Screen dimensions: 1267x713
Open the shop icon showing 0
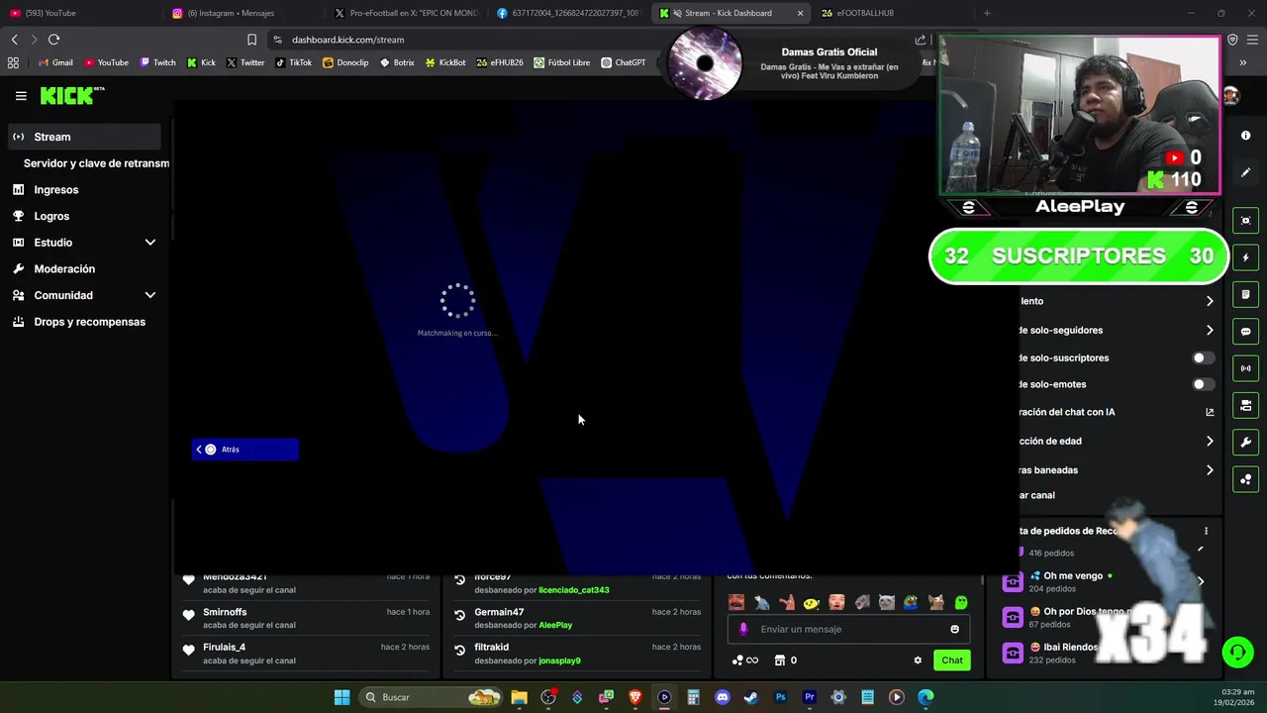pos(786,661)
